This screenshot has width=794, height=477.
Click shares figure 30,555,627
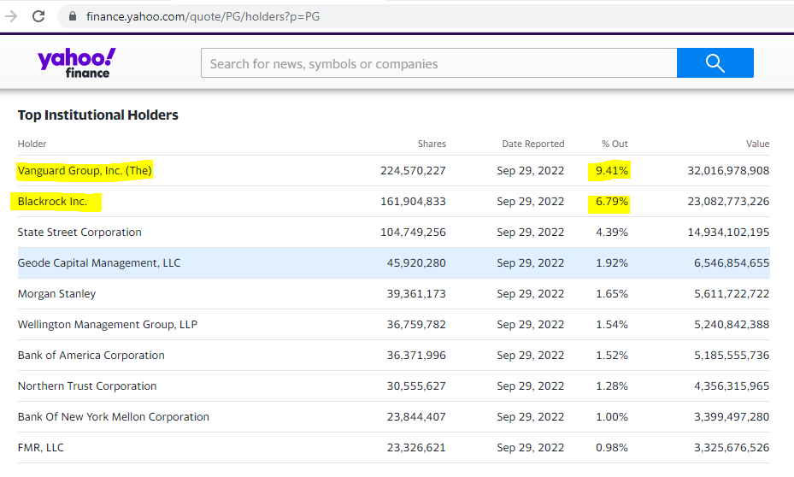click(416, 386)
